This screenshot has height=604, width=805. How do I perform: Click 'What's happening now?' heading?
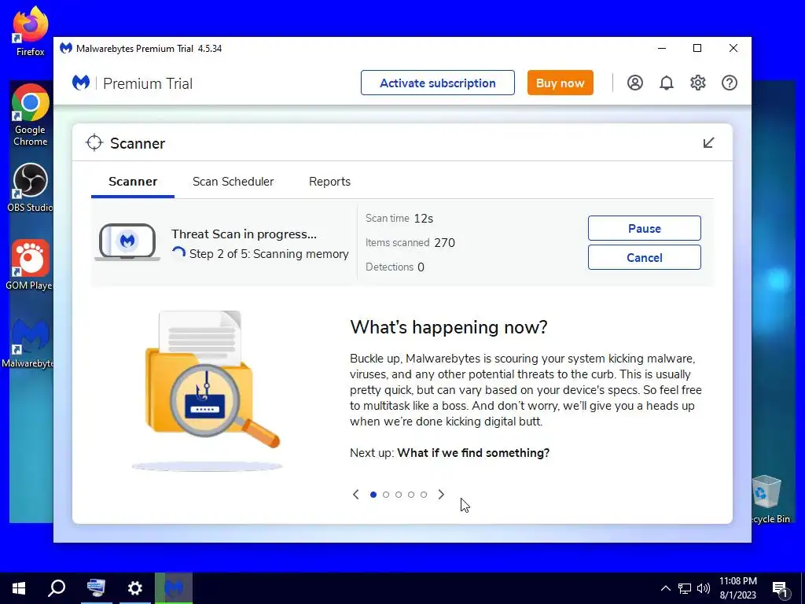pyautogui.click(x=449, y=327)
